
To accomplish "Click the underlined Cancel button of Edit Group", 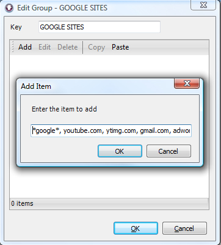I will tap(184, 228).
